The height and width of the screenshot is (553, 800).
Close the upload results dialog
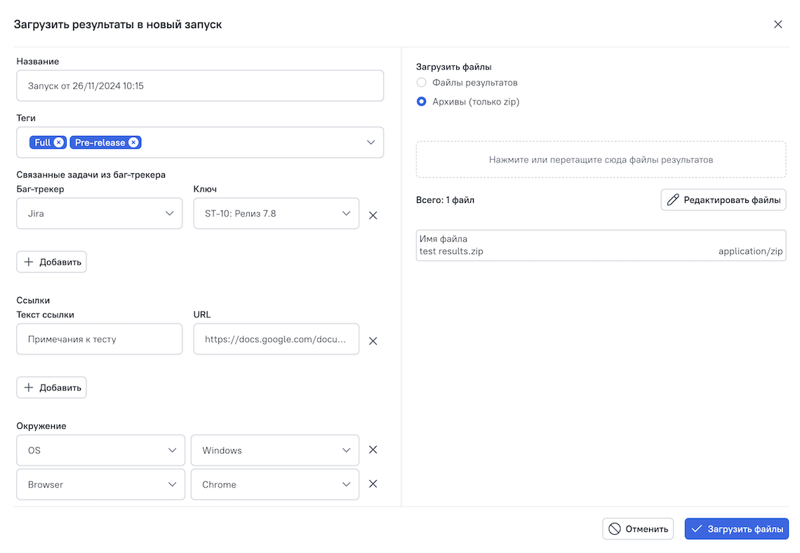[778, 25]
